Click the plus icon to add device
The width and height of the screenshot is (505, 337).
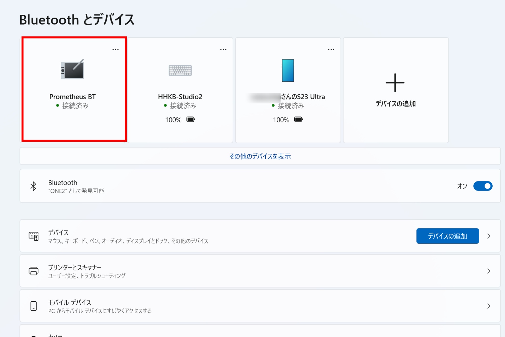[395, 83]
